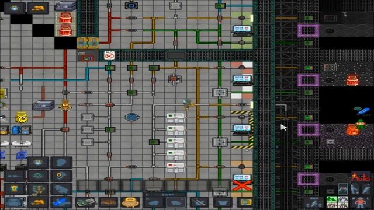This screenshot has width=374, height=210.
Task: Click the headset ear slot with yellow badge
Action: coord(61,176)
